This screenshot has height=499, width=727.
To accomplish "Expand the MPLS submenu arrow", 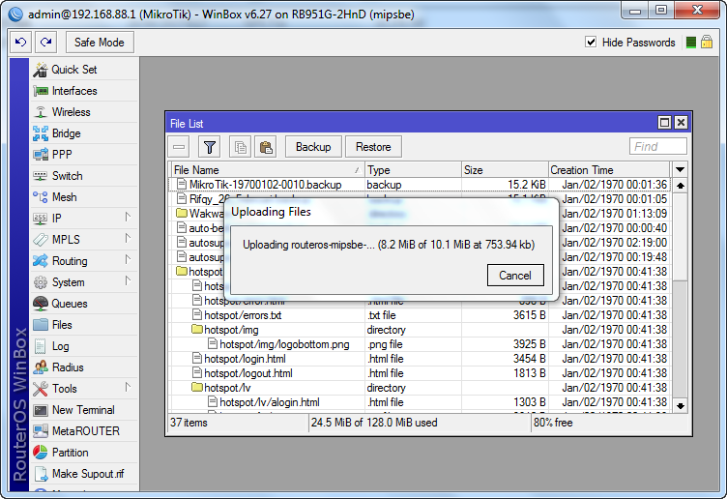I will (x=128, y=238).
